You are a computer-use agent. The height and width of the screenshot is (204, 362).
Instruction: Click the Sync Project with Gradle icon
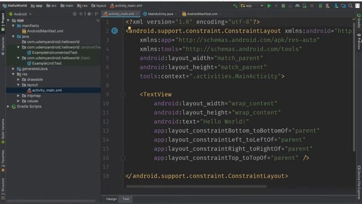(x=320, y=6)
